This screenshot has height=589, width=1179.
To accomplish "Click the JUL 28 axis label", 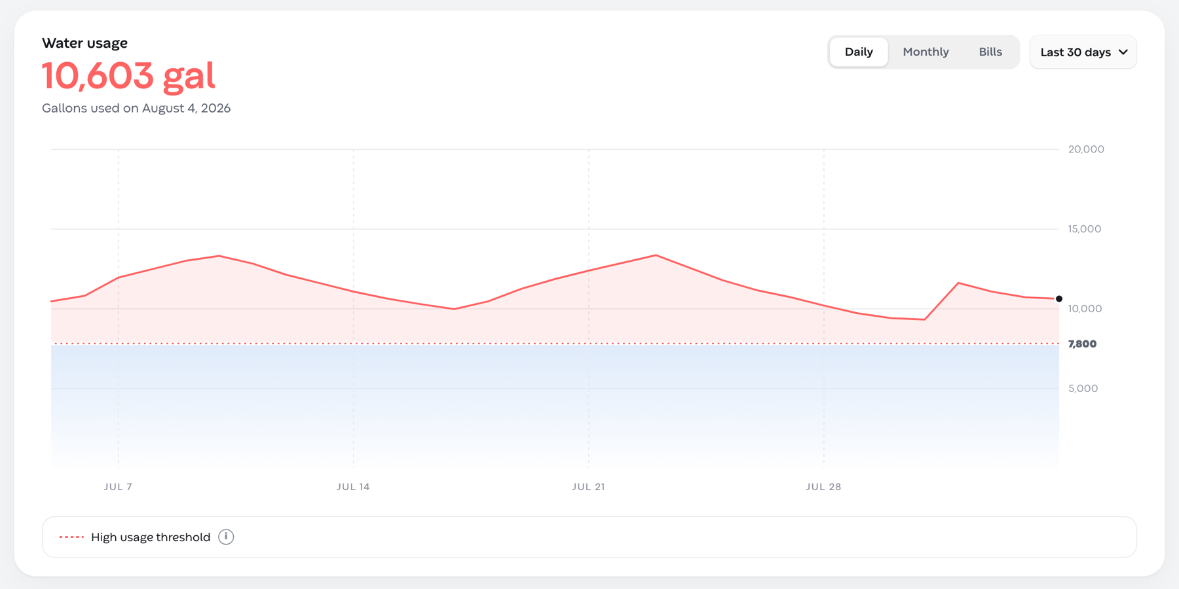I will click(823, 487).
